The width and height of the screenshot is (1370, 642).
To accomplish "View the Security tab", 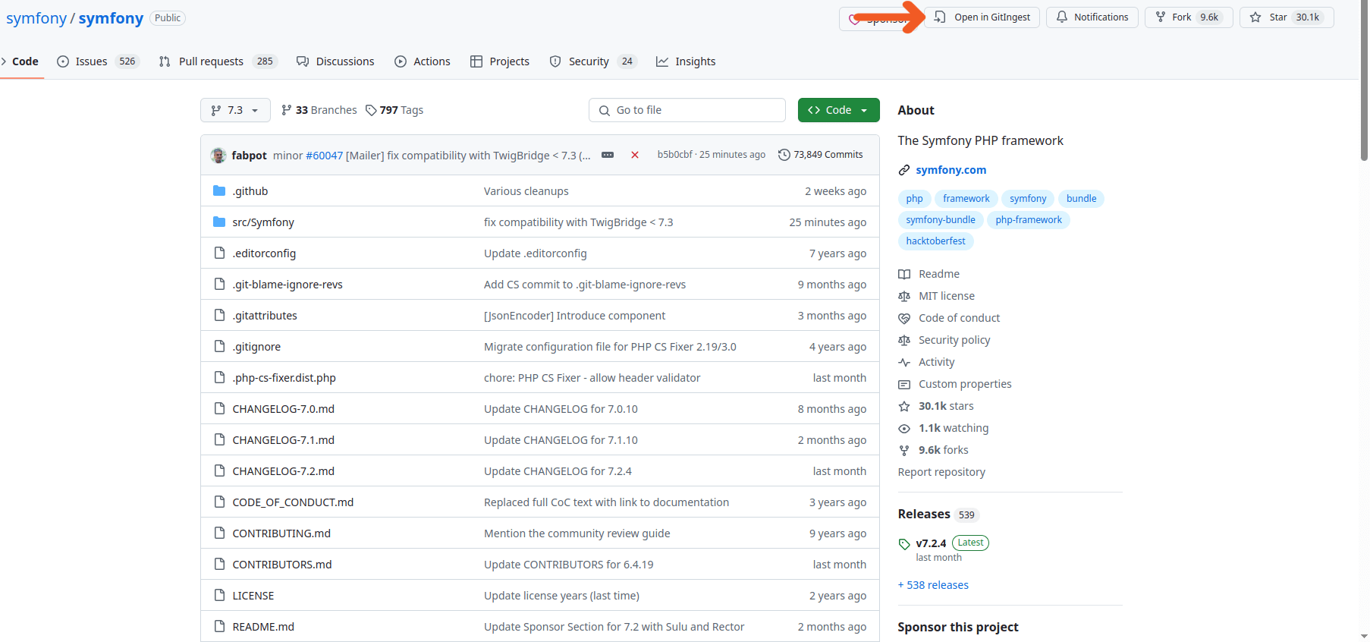I will click(x=592, y=61).
